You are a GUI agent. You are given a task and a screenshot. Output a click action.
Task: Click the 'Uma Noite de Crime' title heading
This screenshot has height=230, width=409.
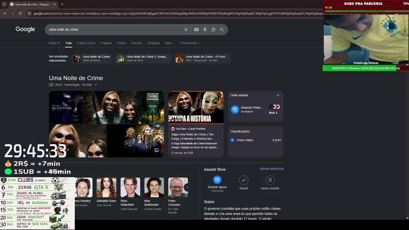coord(76,78)
